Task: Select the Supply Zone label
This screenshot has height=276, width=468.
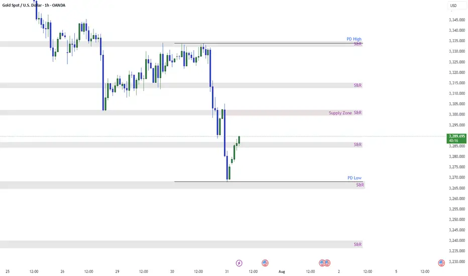Action: point(340,113)
